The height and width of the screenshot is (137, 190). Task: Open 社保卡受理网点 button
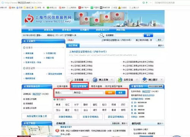pos(91,117)
